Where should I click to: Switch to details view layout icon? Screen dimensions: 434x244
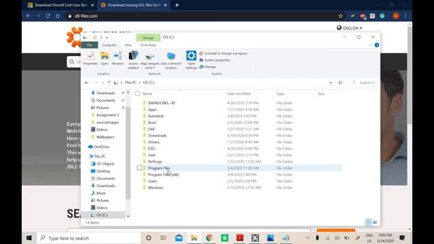tap(368, 222)
